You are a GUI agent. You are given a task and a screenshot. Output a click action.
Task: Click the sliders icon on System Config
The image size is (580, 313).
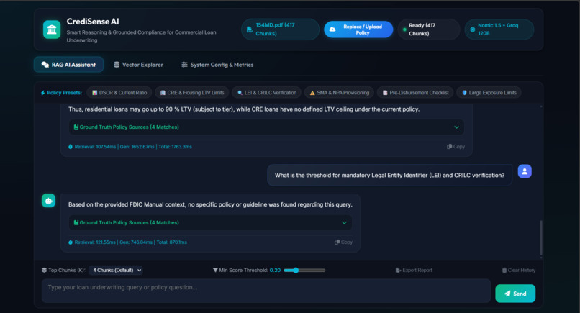tap(184, 65)
